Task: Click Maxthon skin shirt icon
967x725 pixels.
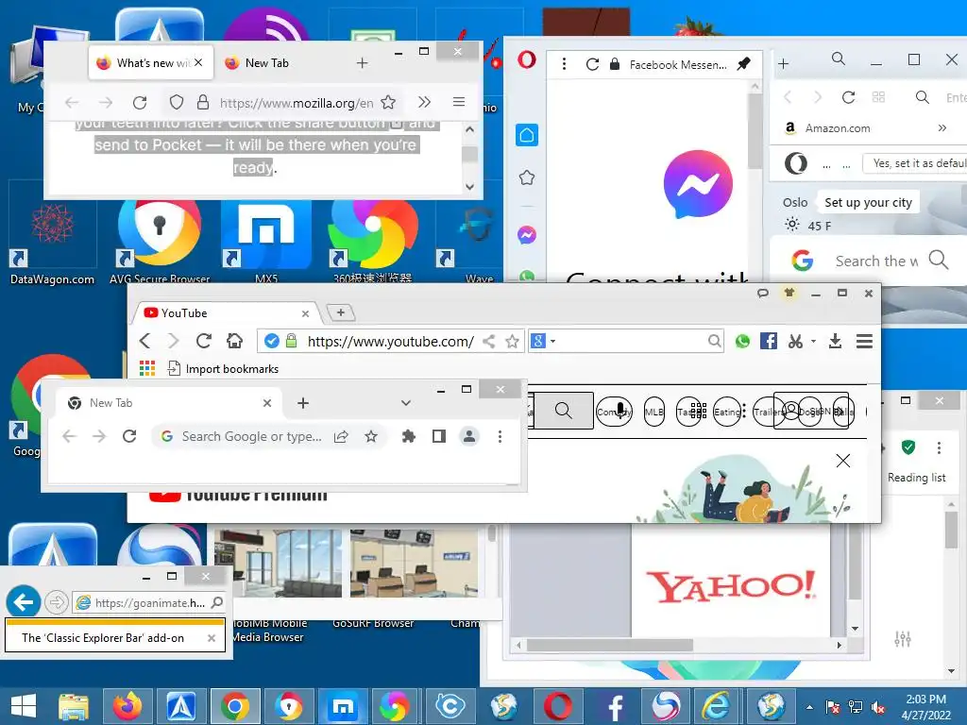Action: [789, 293]
